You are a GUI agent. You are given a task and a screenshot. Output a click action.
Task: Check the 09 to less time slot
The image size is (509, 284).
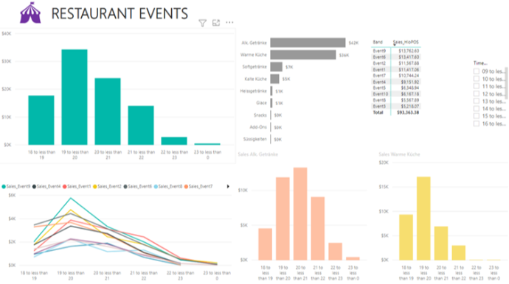[x=477, y=71]
